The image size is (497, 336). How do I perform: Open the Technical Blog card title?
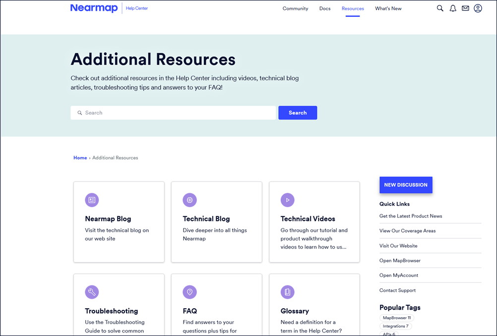(206, 218)
